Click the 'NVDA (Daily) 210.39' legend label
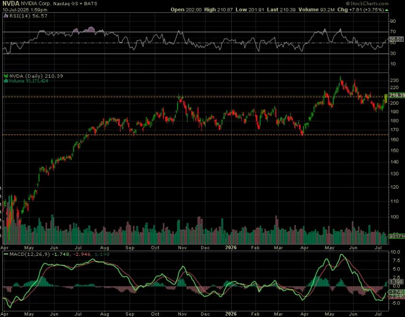Viewport: 405px width, 317px height. (x=36, y=76)
